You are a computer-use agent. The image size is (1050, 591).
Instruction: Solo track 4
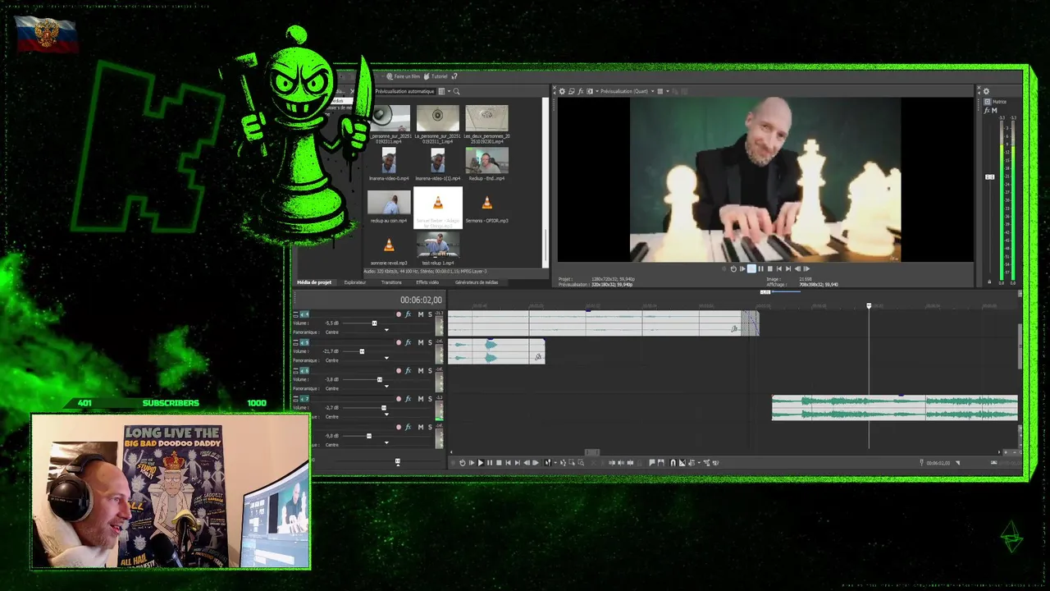coord(430,314)
